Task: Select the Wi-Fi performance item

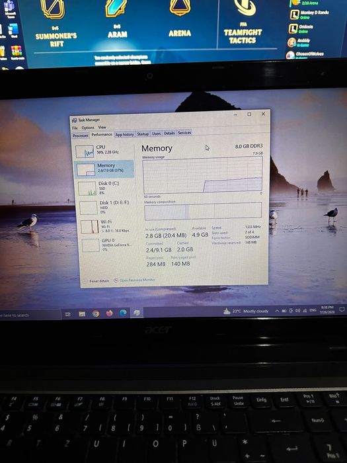Action: coord(107,226)
